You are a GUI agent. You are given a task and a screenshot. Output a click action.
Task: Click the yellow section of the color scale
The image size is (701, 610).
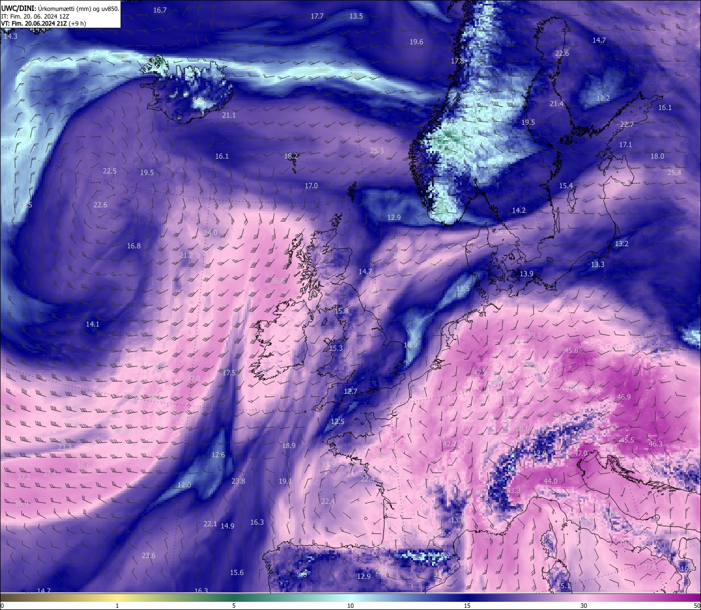pos(117,597)
